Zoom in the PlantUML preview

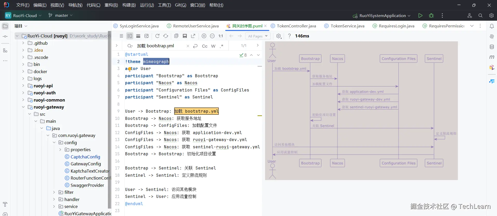[204, 36]
